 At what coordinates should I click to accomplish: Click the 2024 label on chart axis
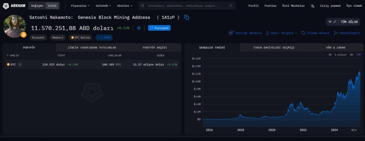[334, 130]
